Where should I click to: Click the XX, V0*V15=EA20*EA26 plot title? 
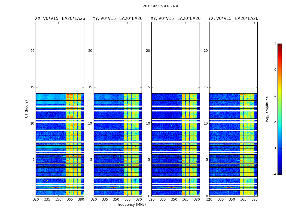pyautogui.click(x=60, y=19)
